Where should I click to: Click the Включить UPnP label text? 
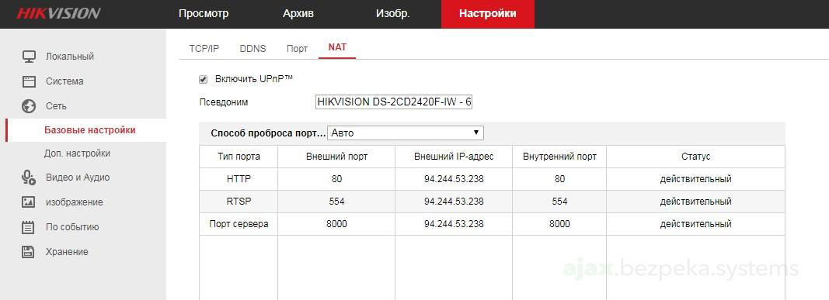[x=254, y=79]
